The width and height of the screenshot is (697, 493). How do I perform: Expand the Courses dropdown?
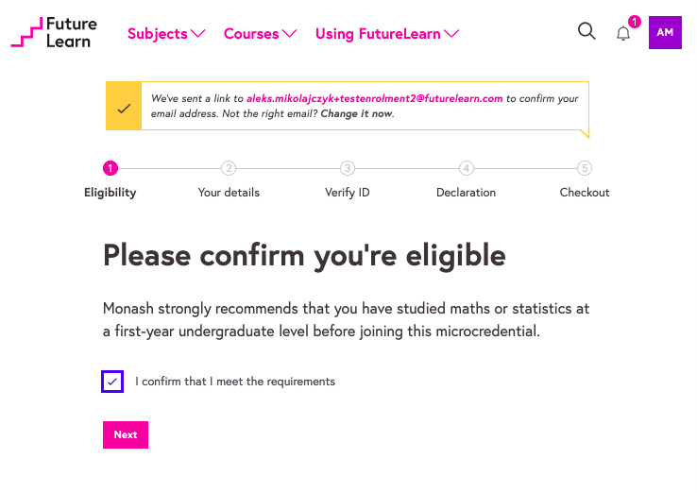[x=260, y=34]
